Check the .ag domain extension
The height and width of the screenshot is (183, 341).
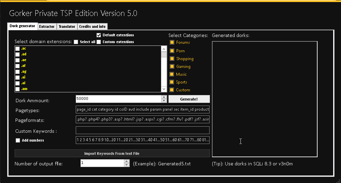tap(18, 72)
